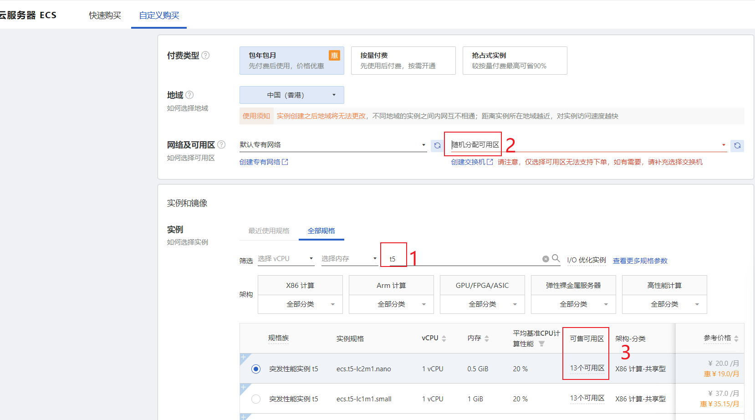Viewport: 755px width, 420px height.
Task: Click the 可售可用区 column header
Action: (x=587, y=339)
